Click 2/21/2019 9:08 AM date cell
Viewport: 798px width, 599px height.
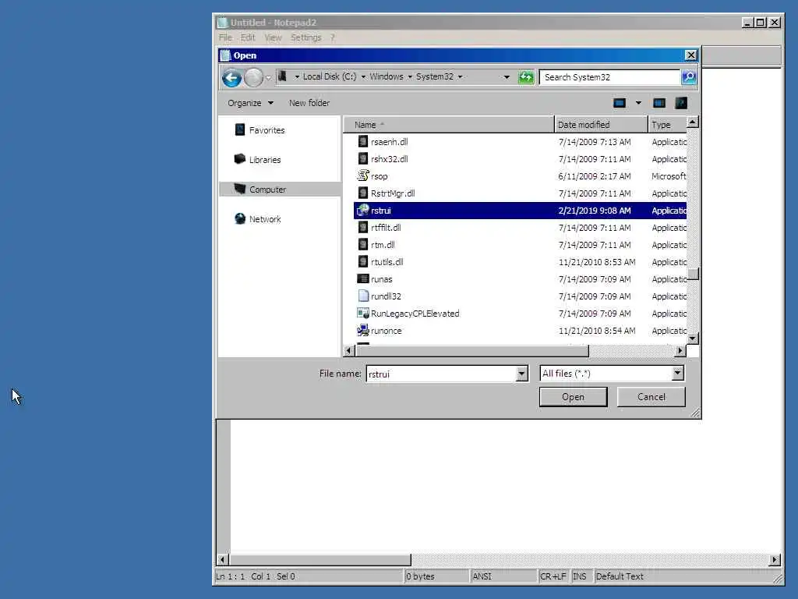[x=595, y=211]
